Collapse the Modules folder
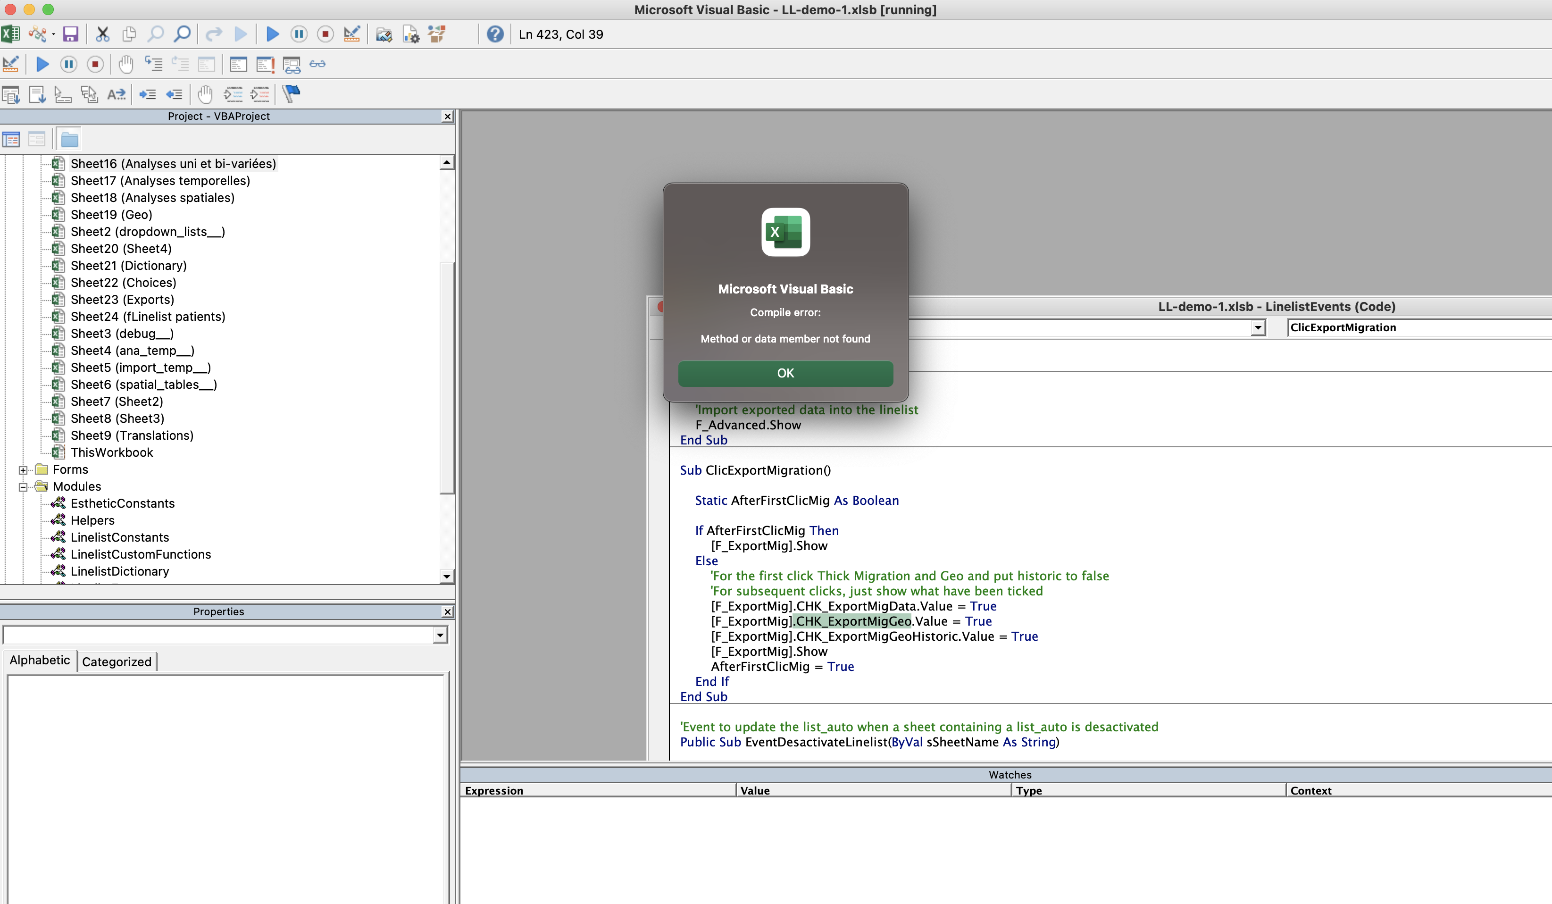The image size is (1552, 904). [x=23, y=486]
